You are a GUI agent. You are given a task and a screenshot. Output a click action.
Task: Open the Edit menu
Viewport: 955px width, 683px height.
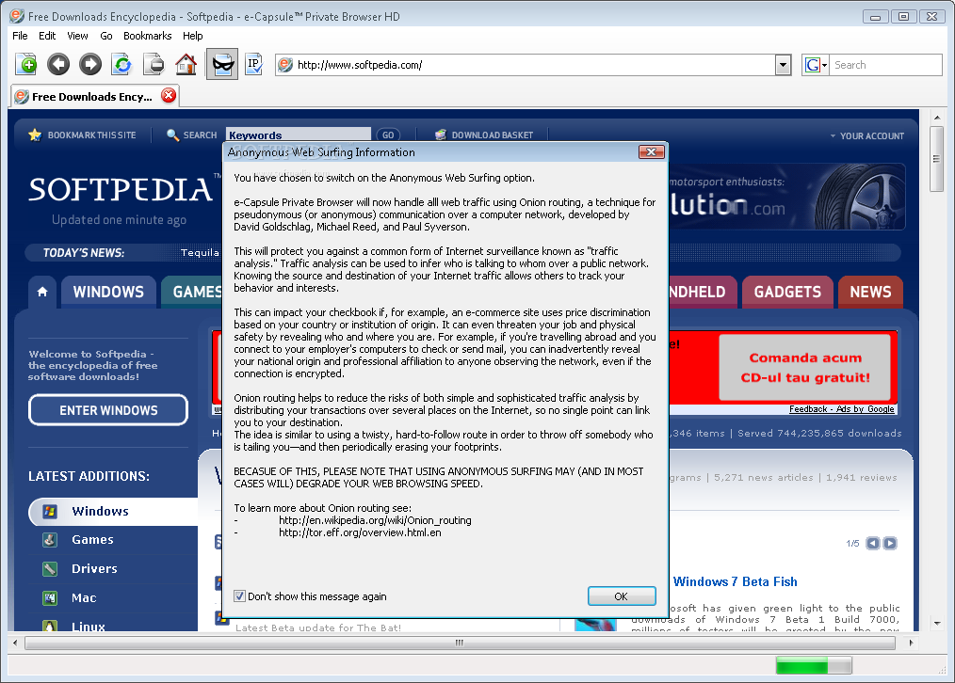[47, 36]
